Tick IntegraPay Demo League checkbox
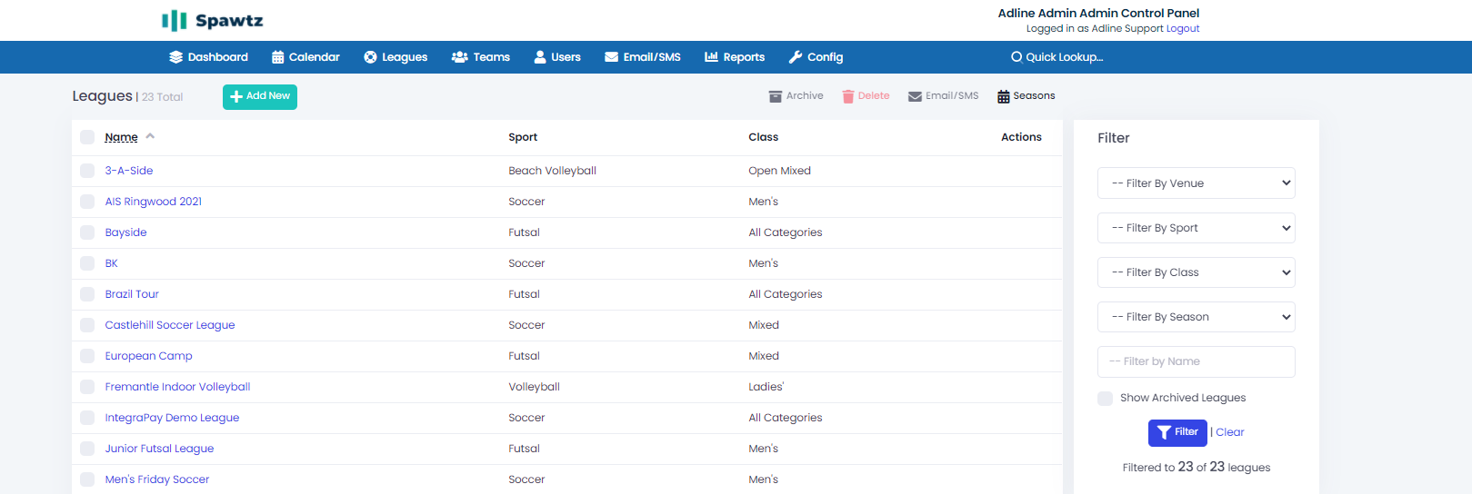 [87, 418]
